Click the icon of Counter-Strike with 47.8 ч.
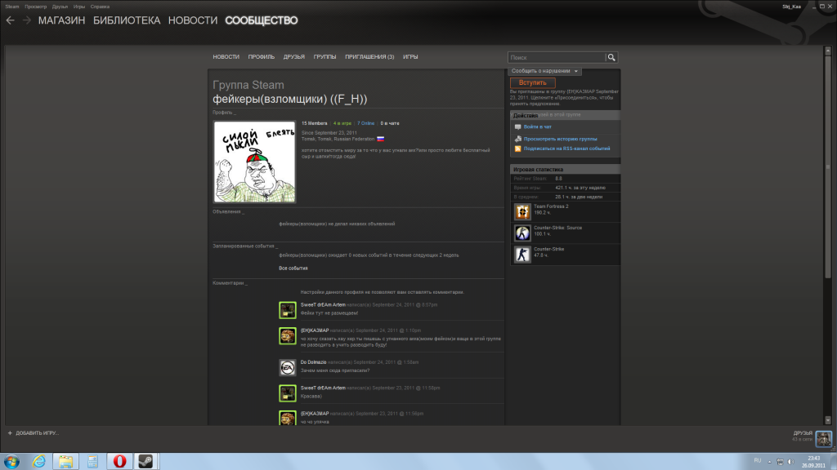This screenshot has height=470, width=837. coord(522,255)
